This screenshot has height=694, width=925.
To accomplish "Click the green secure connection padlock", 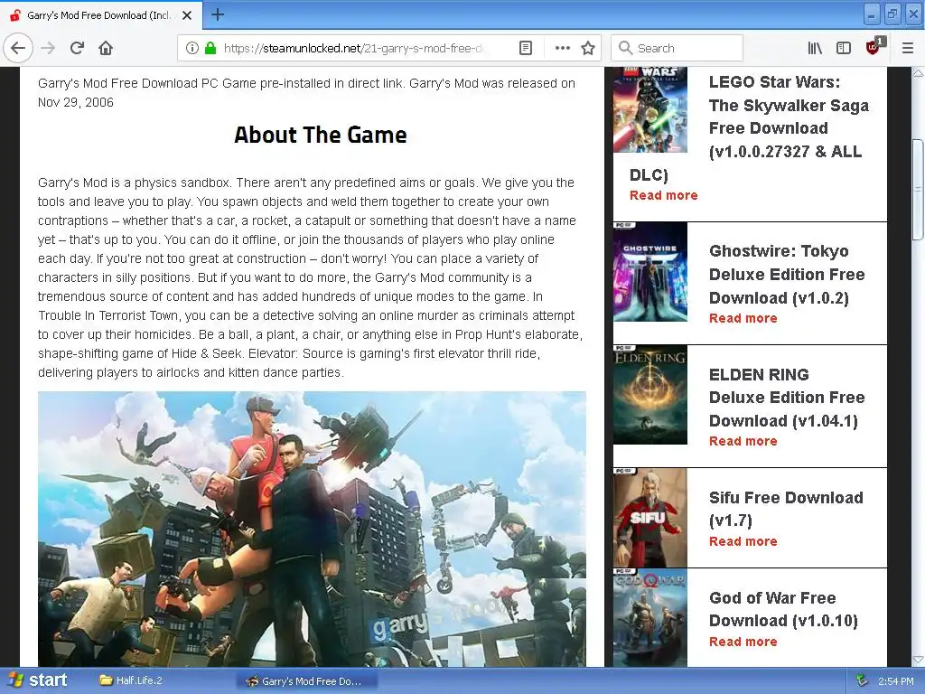I will (x=210, y=48).
